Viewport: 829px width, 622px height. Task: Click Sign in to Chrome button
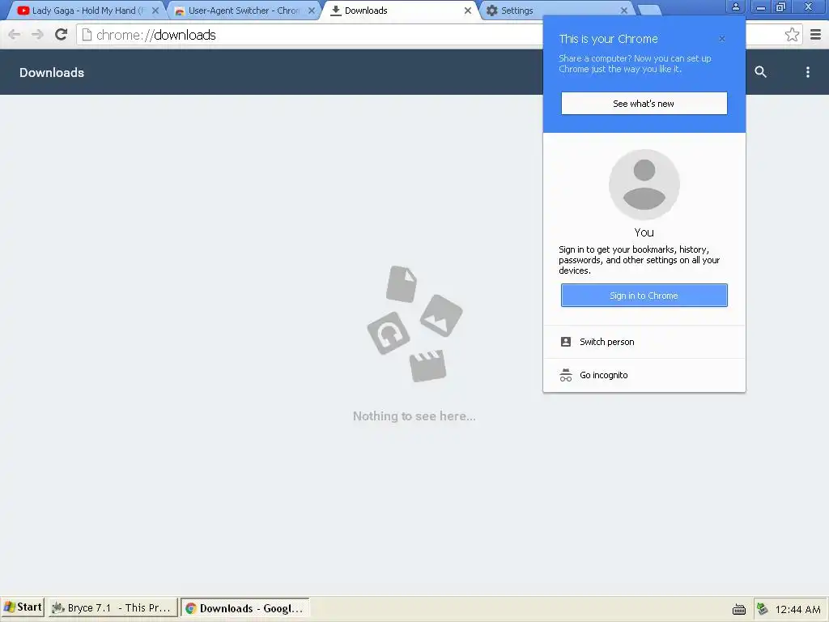(x=644, y=296)
